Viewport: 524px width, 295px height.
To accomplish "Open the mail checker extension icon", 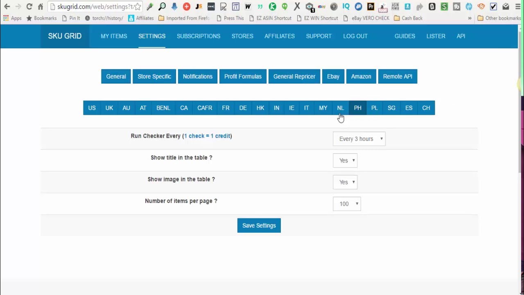I will 506,7.
